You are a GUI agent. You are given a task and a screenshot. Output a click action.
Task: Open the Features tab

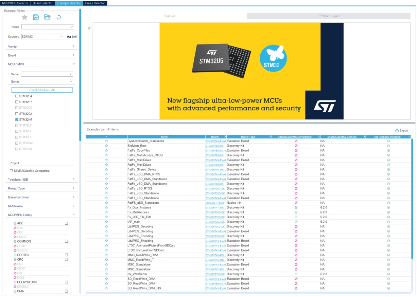click(170, 16)
